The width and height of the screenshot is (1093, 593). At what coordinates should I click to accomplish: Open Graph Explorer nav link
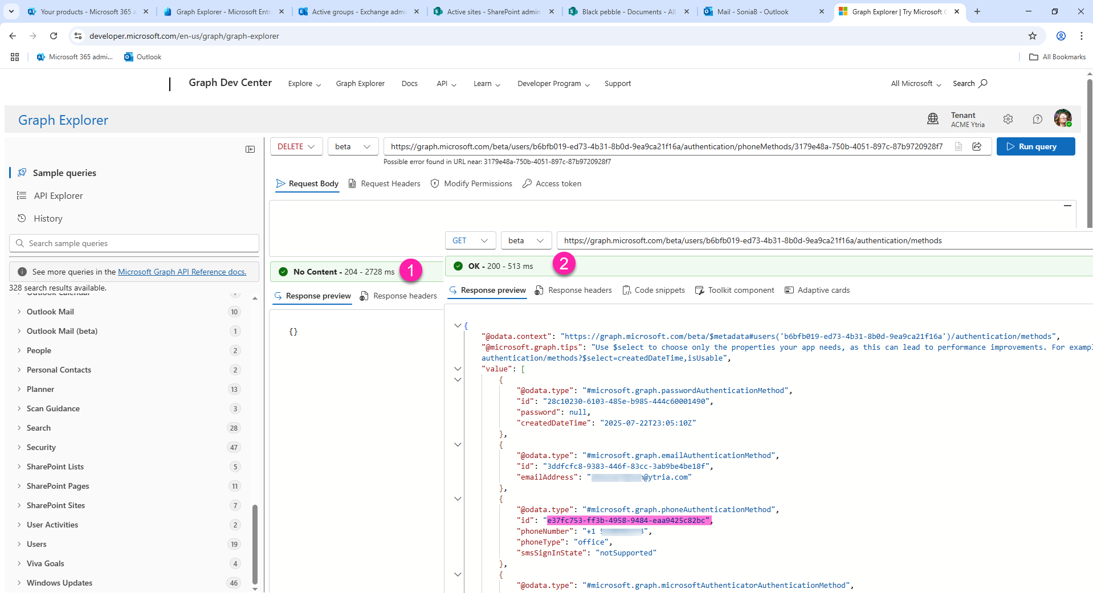pyautogui.click(x=360, y=84)
